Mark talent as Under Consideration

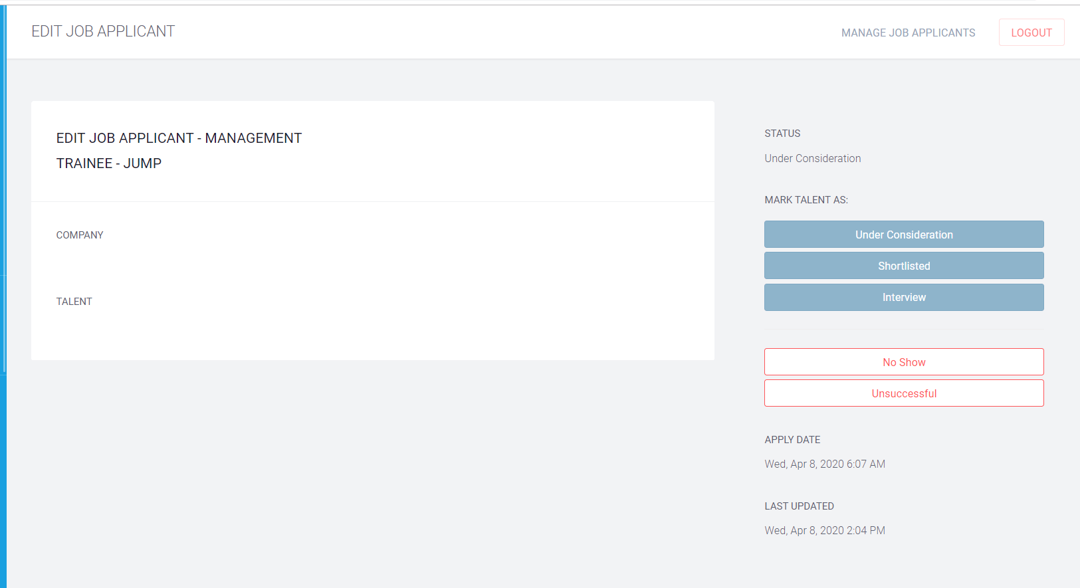click(x=904, y=235)
